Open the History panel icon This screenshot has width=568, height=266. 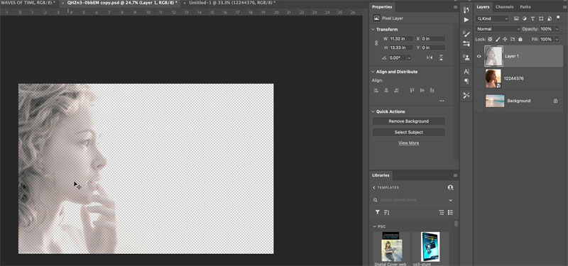(466, 10)
